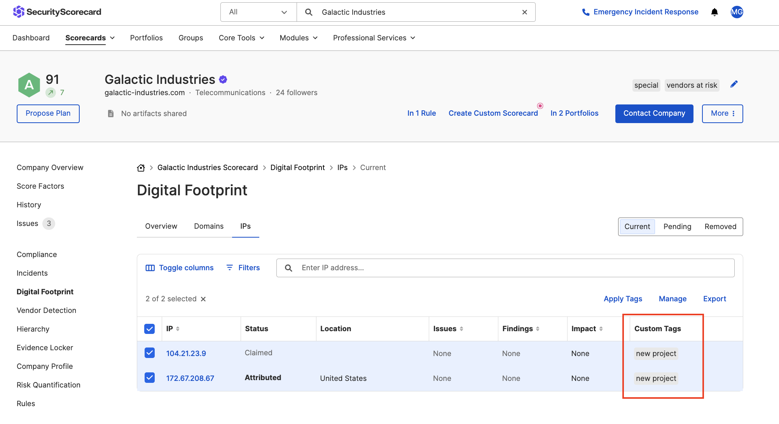This screenshot has height=424, width=779.
Task: Click the SecurityScorecard logo
Action: 57,12
